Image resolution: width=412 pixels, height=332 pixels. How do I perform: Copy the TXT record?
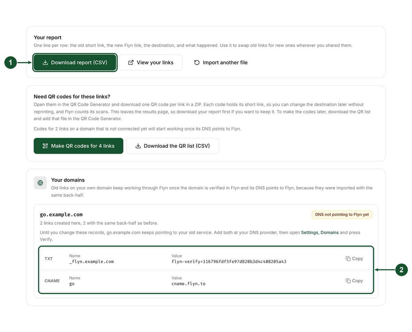(x=354, y=259)
